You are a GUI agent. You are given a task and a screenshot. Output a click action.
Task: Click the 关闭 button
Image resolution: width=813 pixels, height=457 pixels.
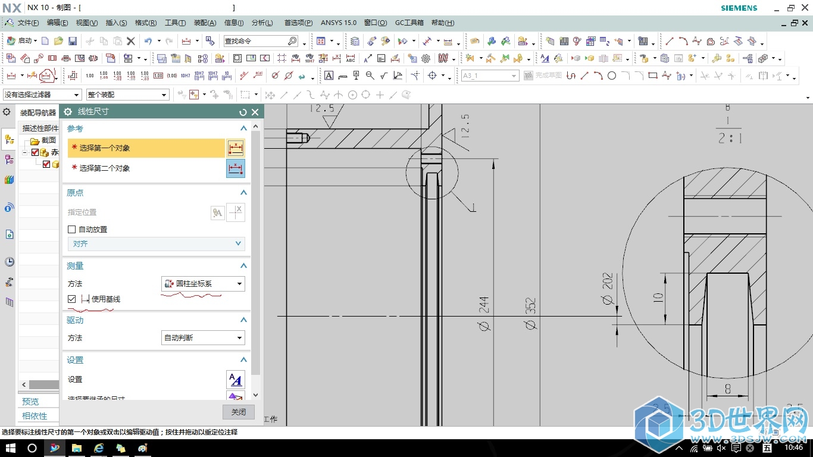[x=239, y=412]
